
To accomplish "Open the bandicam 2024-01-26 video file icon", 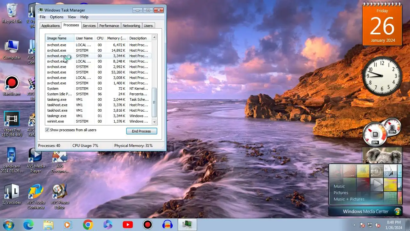I will pos(12,160).
